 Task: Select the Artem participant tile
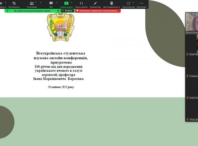point(192,89)
